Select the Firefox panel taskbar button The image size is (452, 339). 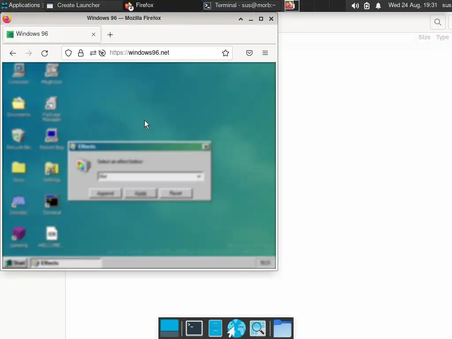click(162, 5)
